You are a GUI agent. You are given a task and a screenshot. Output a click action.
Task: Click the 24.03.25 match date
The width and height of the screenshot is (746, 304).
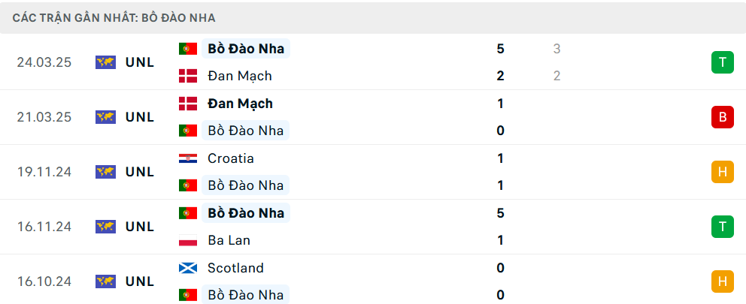click(x=44, y=63)
